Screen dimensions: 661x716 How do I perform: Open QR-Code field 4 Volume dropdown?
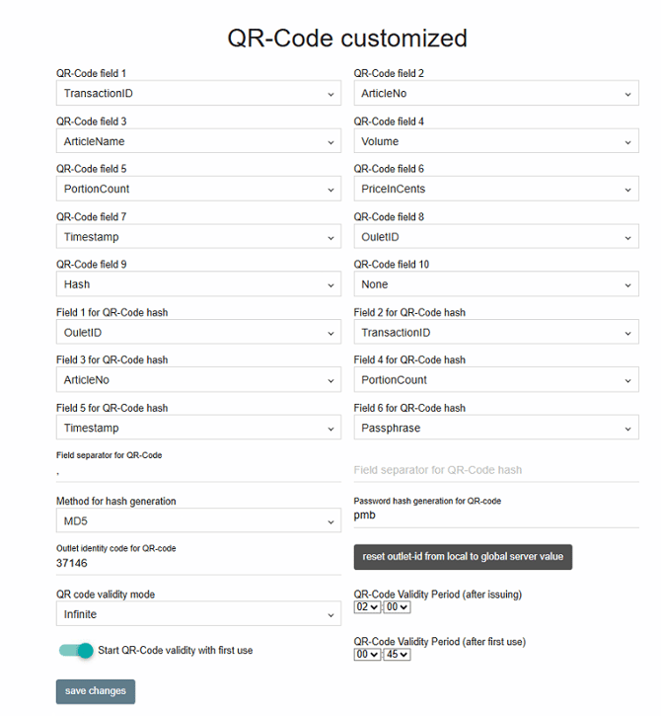point(495,141)
